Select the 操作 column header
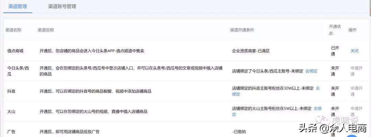371x137 pixels. [x=352, y=30]
